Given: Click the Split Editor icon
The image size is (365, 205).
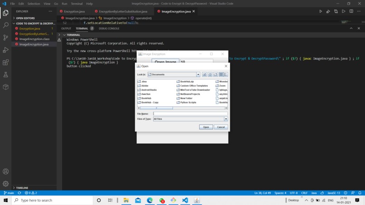Looking at the screenshot, I should tap(351, 11).
